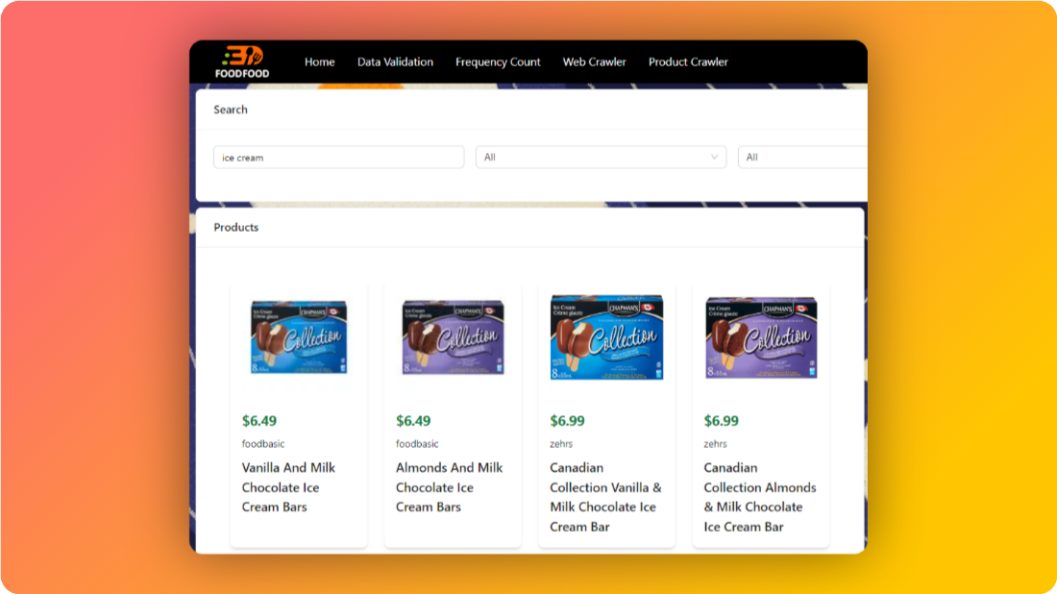View Canadian Collection Almonds product image
The width and height of the screenshot is (1057, 594).
click(x=760, y=336)
